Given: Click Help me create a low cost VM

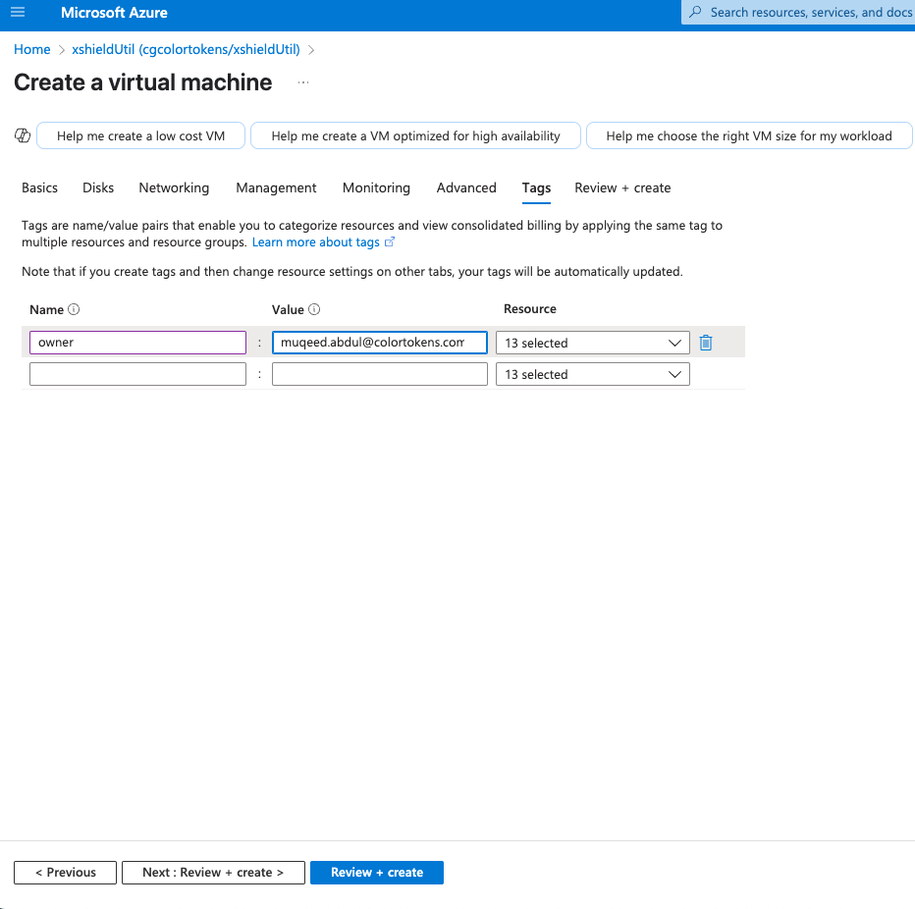Looking at the screenshot, I should pos(140,136).
